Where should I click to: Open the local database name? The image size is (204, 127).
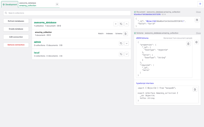tap(37, 53)
